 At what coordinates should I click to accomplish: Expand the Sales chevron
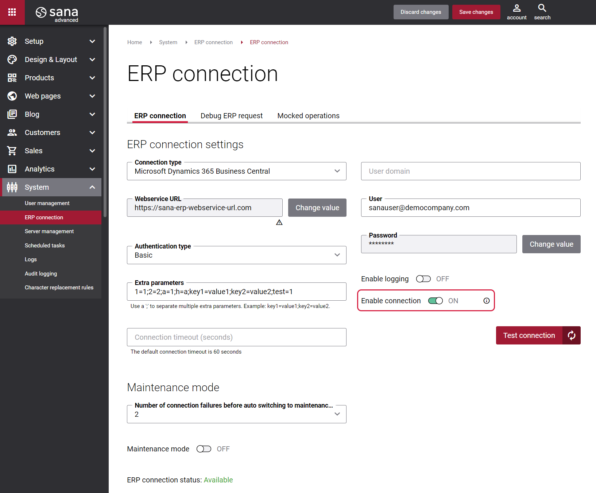92,151
